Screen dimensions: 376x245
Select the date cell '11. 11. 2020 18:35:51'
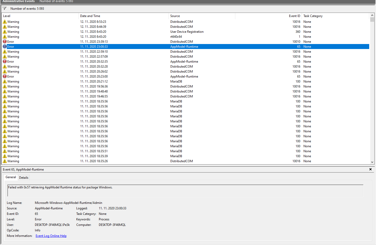click(x=94, y=151)
